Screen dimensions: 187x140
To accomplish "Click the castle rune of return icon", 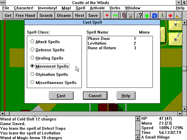I will pos(131,15).
